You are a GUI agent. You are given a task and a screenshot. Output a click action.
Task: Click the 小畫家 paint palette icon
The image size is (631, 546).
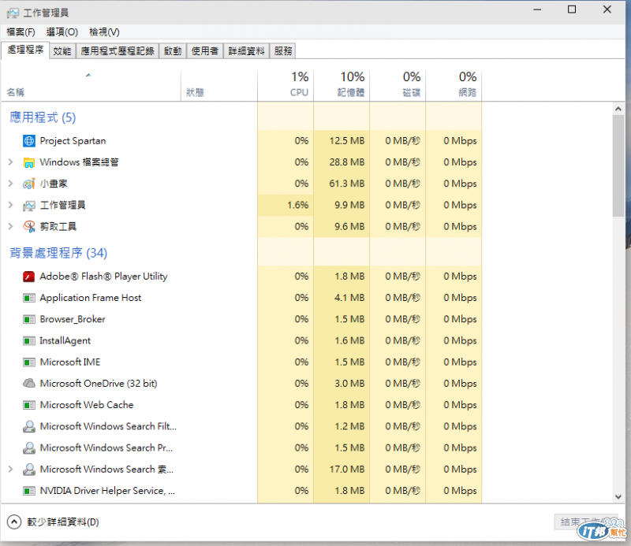[29, 184]
